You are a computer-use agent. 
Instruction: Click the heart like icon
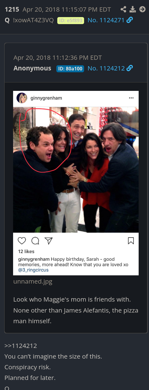(22, 241)
